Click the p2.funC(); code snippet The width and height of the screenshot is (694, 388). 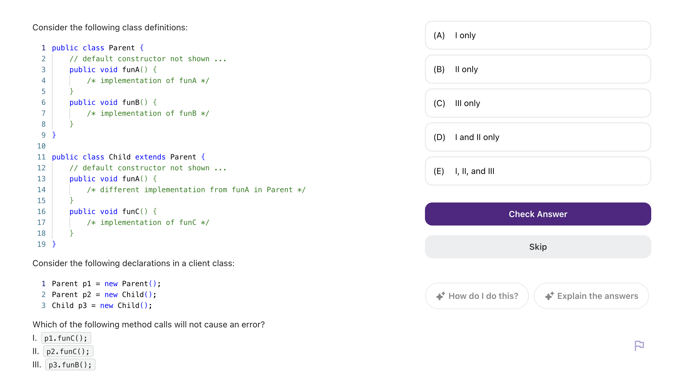68,351
